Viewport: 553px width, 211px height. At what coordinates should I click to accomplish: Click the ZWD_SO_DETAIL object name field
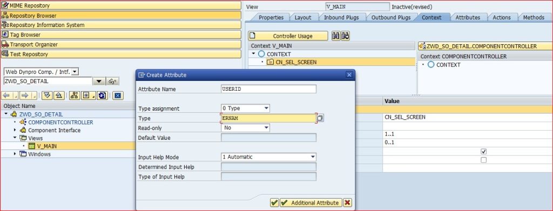point(48,81)
